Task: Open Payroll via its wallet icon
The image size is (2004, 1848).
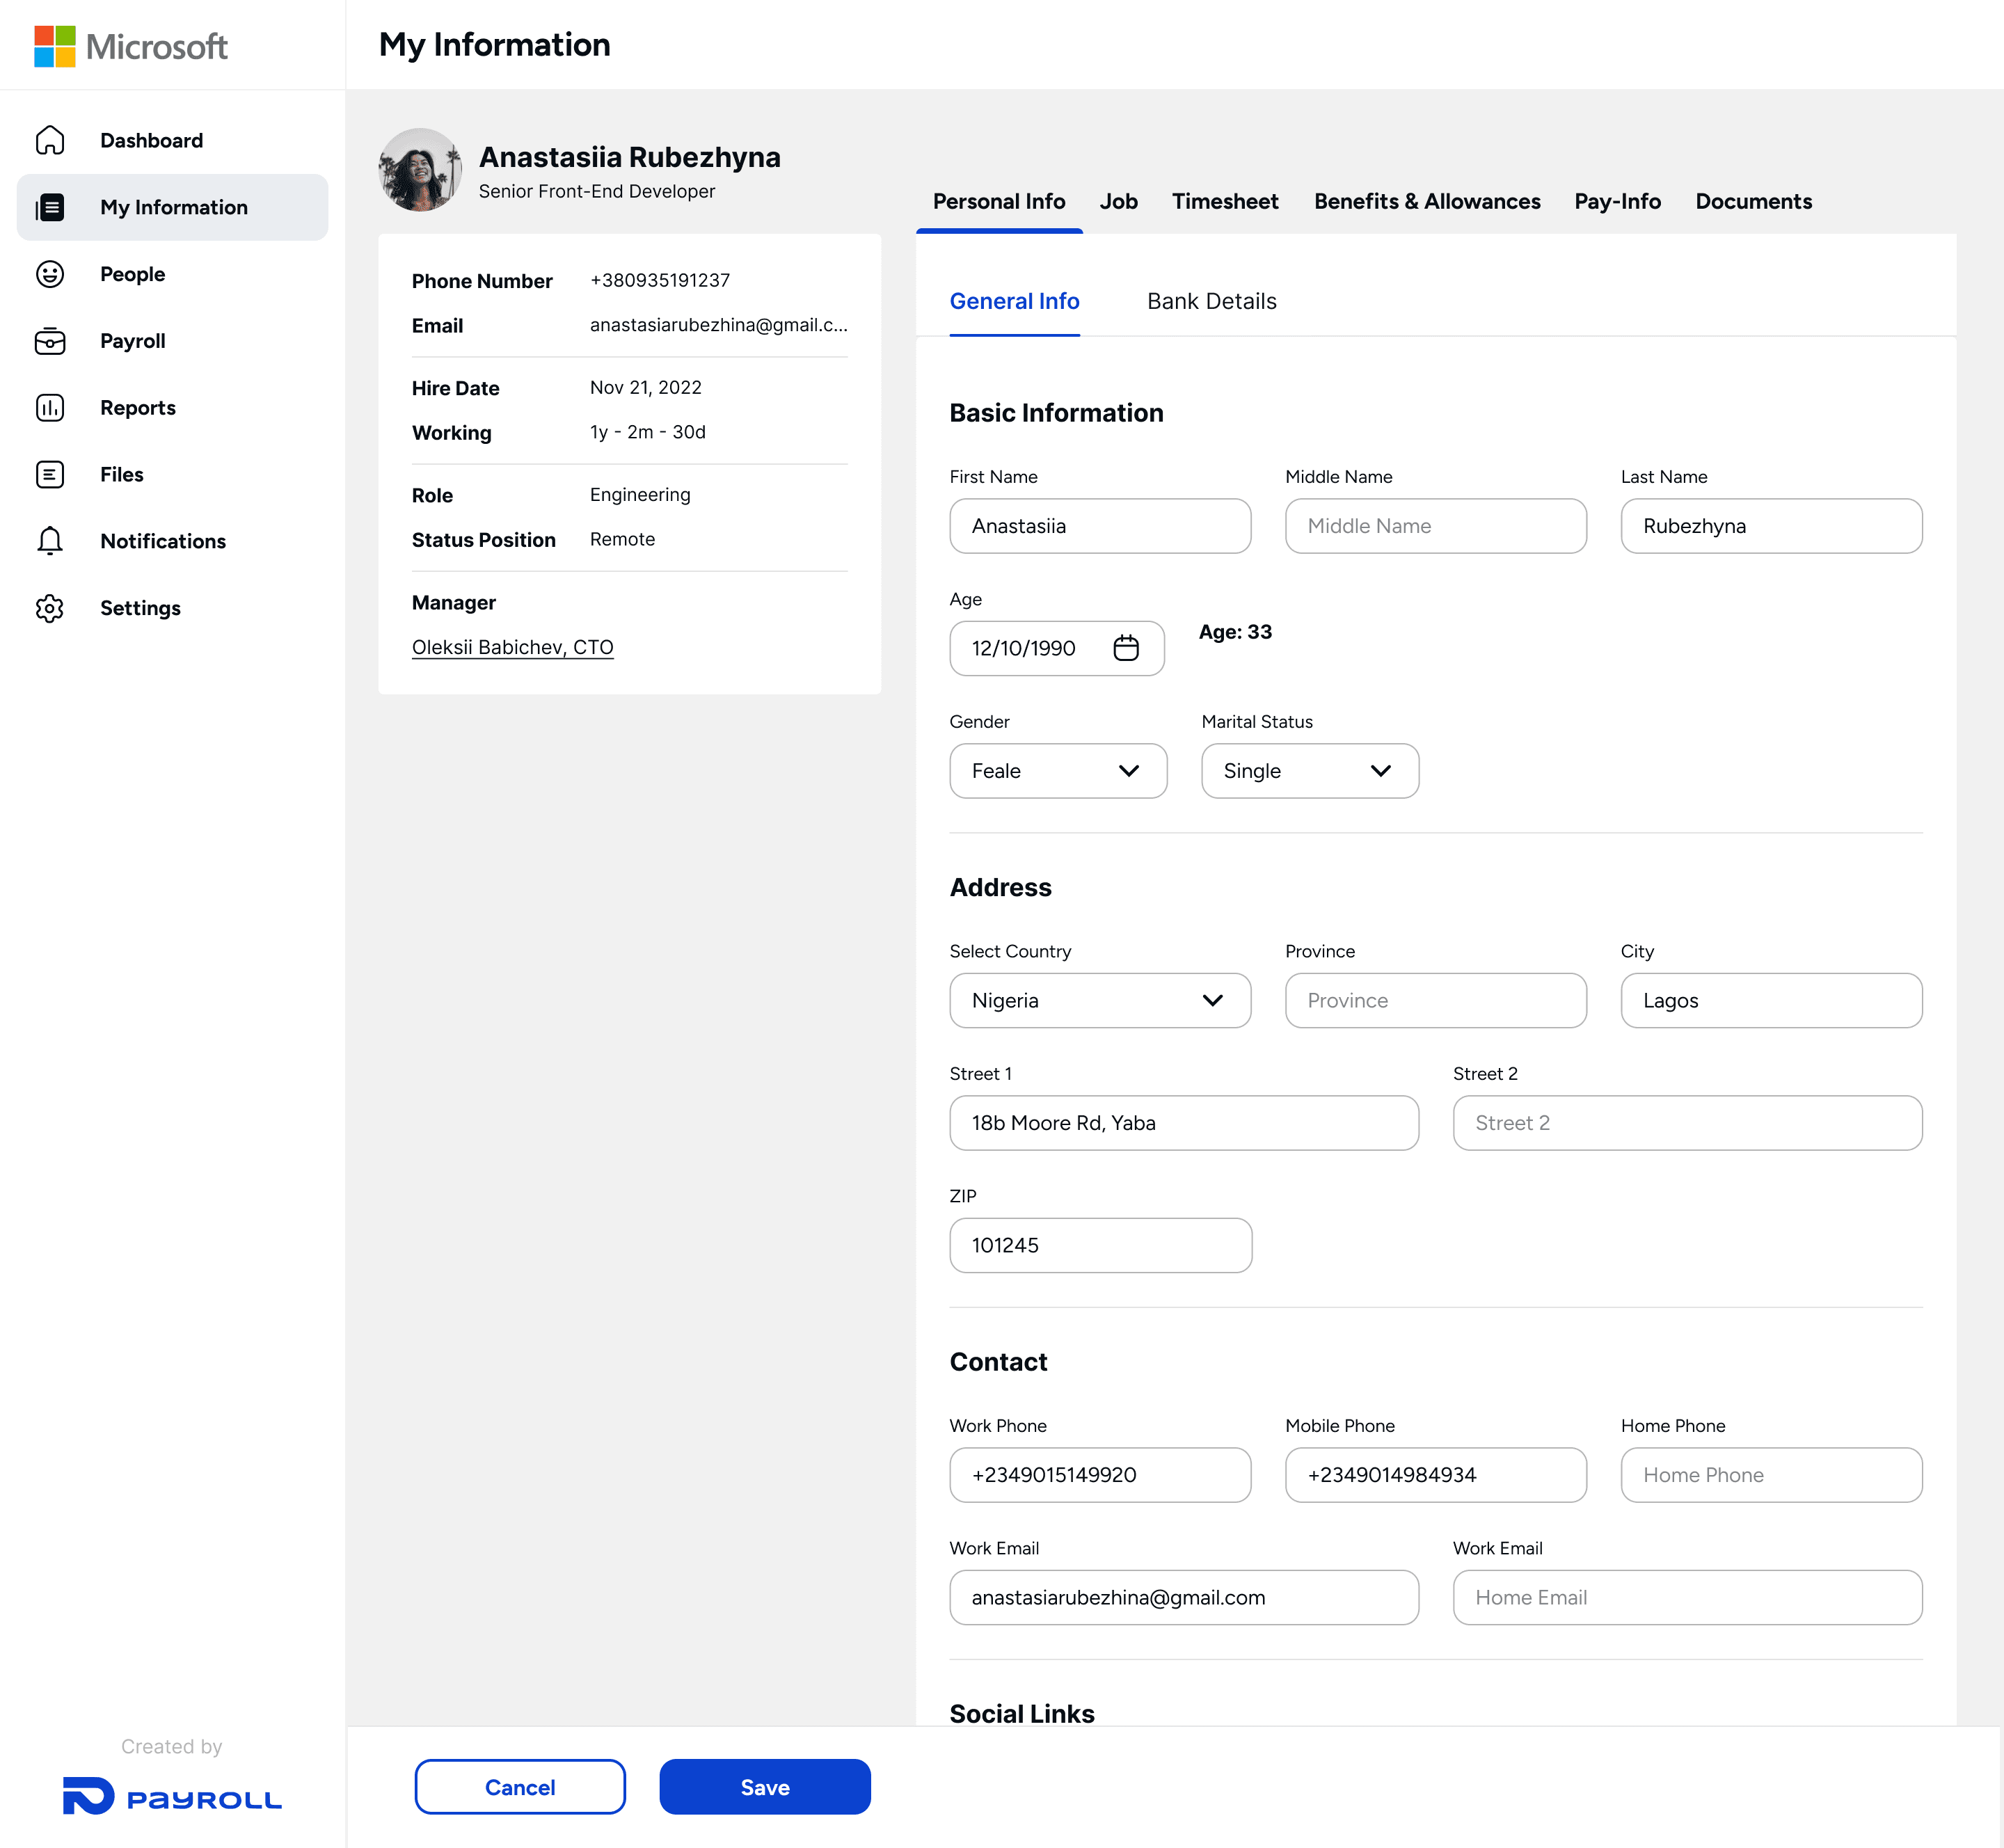Action: pyautogui.click(x=50, y=341)
